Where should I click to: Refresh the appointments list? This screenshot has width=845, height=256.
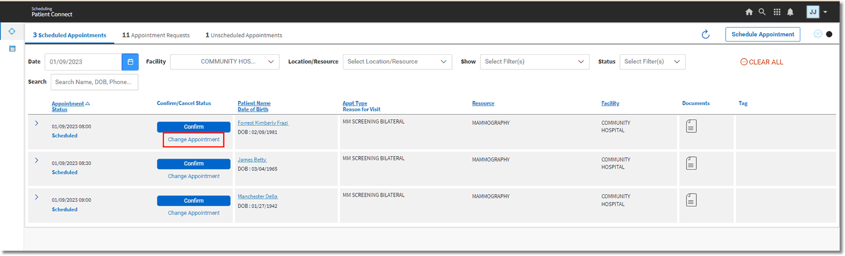706,34
